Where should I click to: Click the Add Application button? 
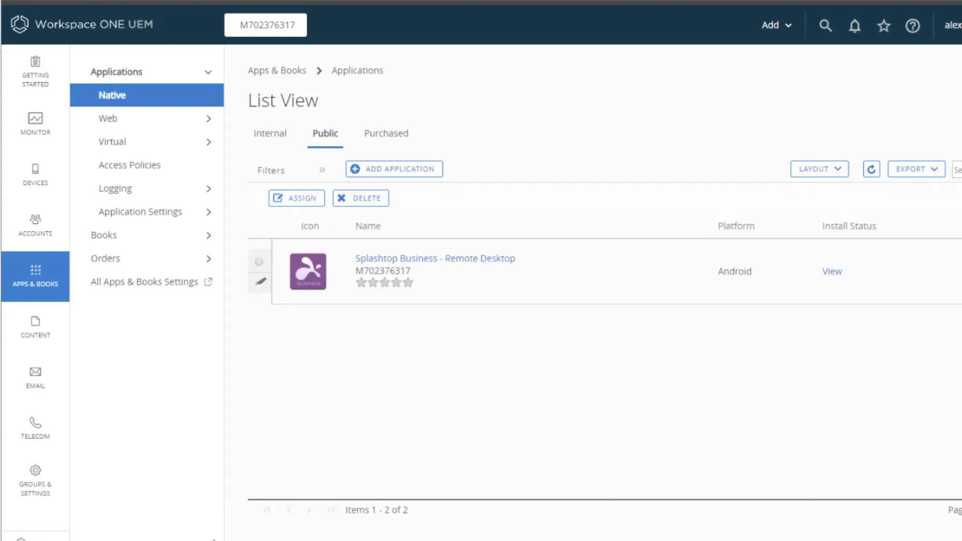[x=394, y=169]
